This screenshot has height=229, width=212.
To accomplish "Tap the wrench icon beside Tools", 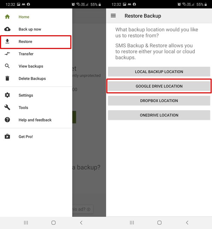I will pos(7,107).
